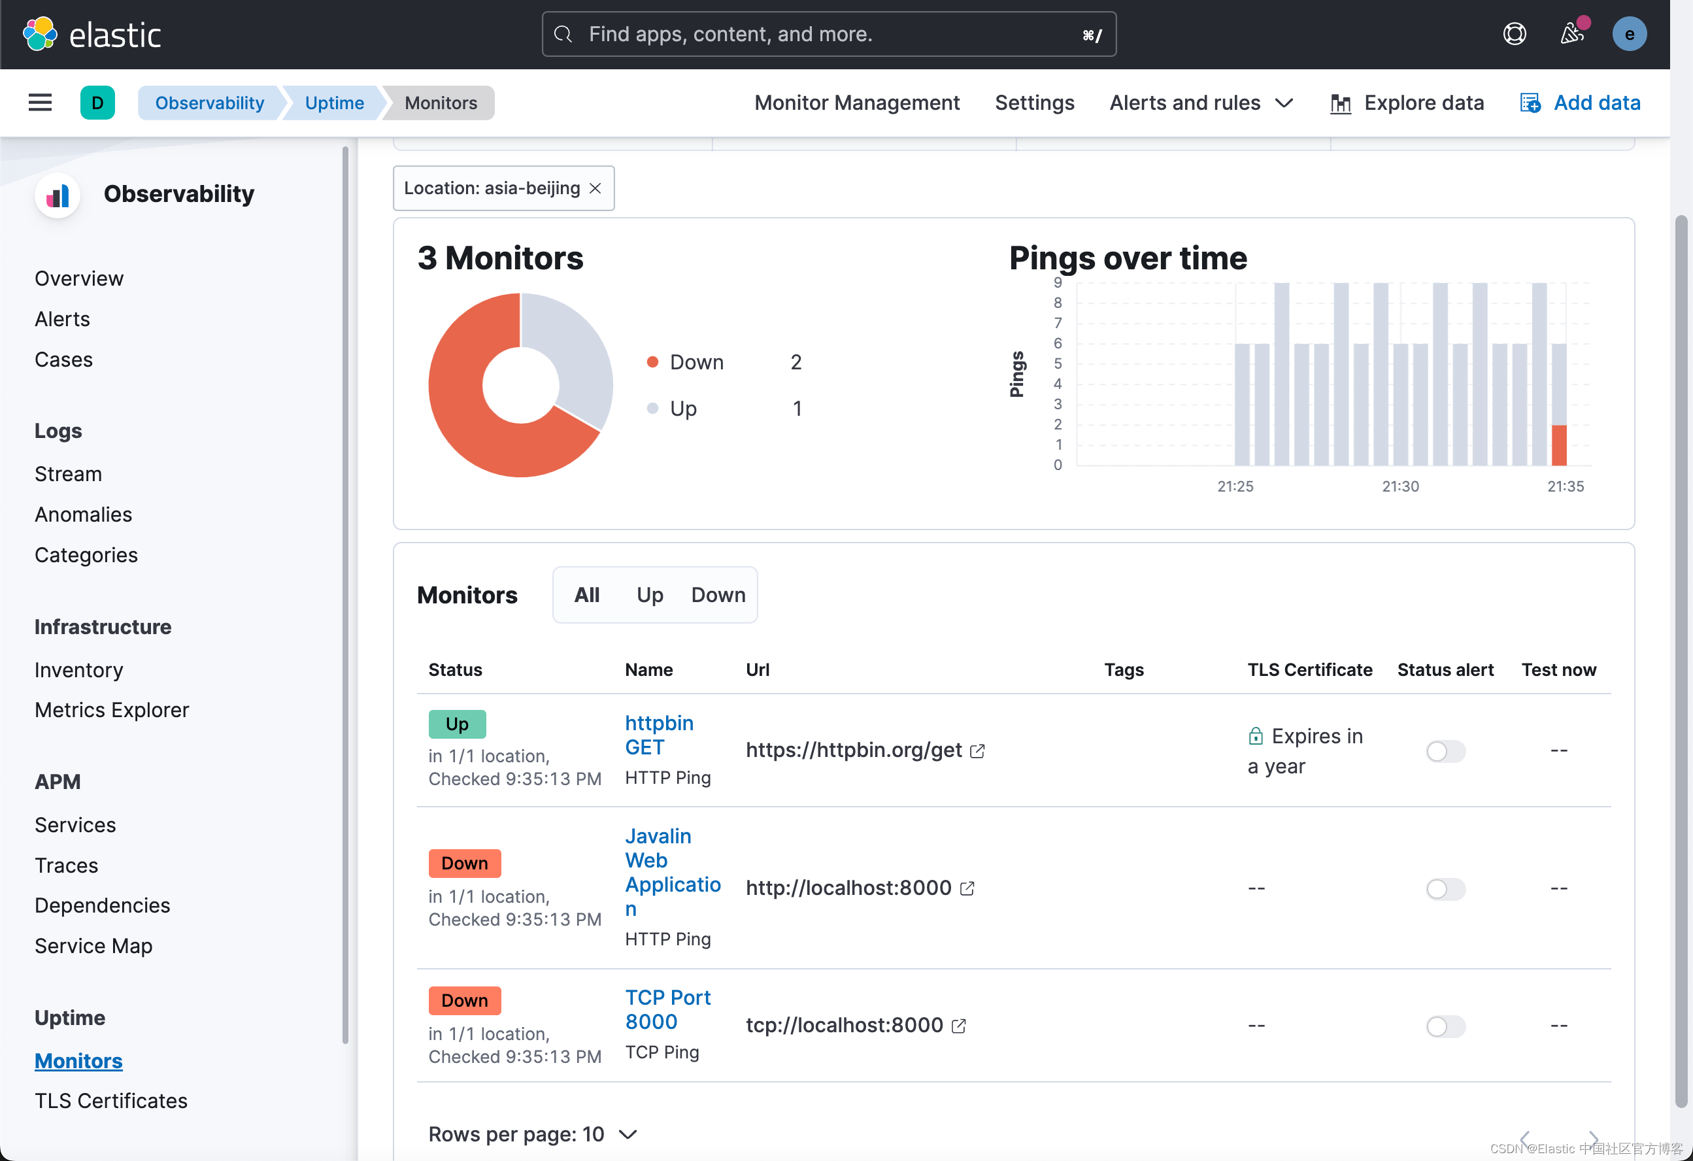
Task: Click the Add data icon button
Action: click(1531, 103)
